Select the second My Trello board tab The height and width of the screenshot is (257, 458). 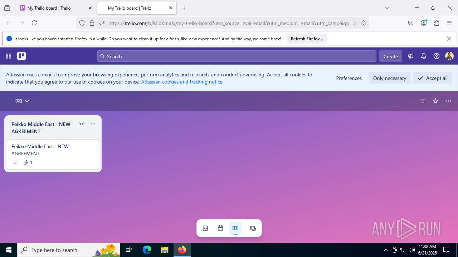(x=136, y=8)
